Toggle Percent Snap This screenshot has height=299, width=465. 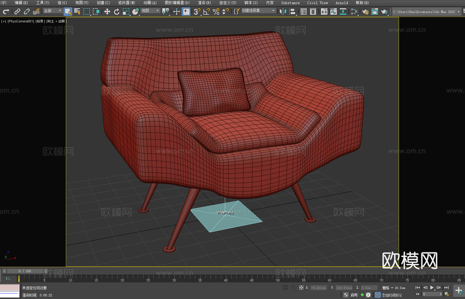pos(216,12)
